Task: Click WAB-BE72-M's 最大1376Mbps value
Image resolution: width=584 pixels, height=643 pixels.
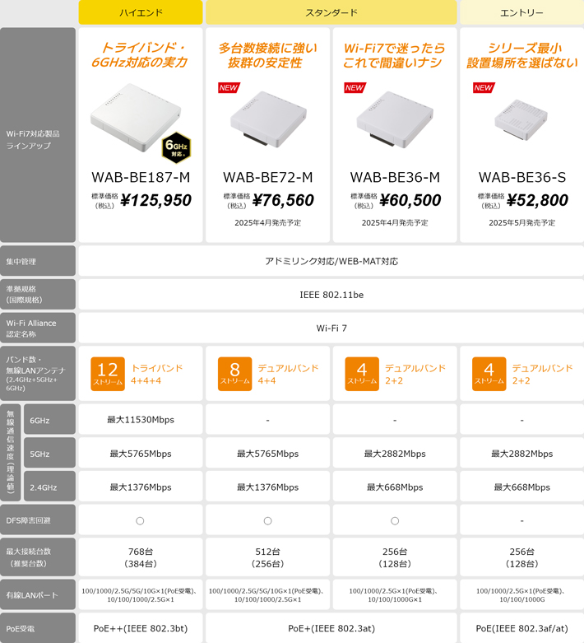Action: tap(267, 487)
